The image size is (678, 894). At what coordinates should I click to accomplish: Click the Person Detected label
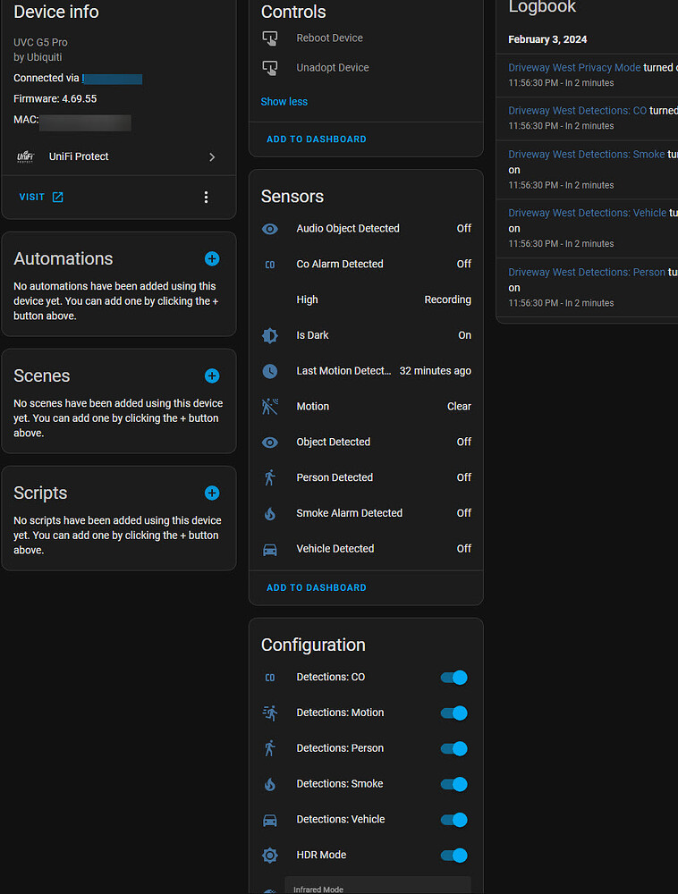(x=335, y=477)
